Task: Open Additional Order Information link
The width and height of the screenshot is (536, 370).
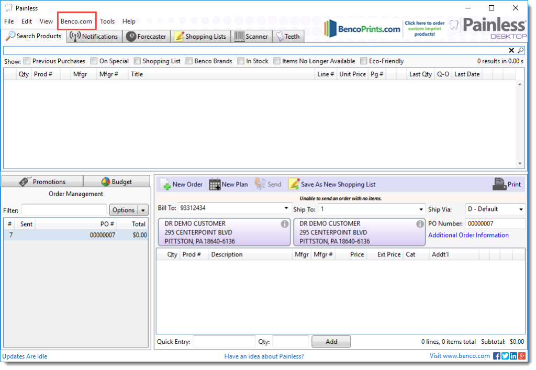Action: (x=468, y=235)
